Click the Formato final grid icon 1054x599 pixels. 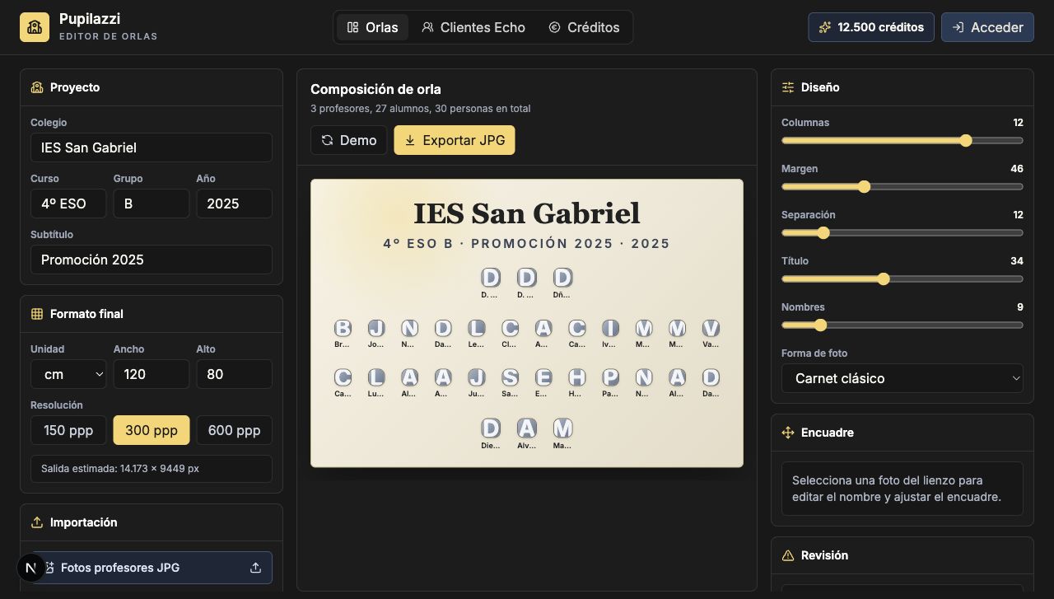point(37,314)
